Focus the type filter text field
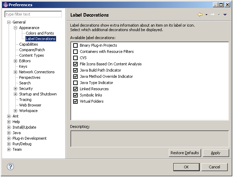Image resolution: width=233 pixels, height=177 pixels. (33, 14)
